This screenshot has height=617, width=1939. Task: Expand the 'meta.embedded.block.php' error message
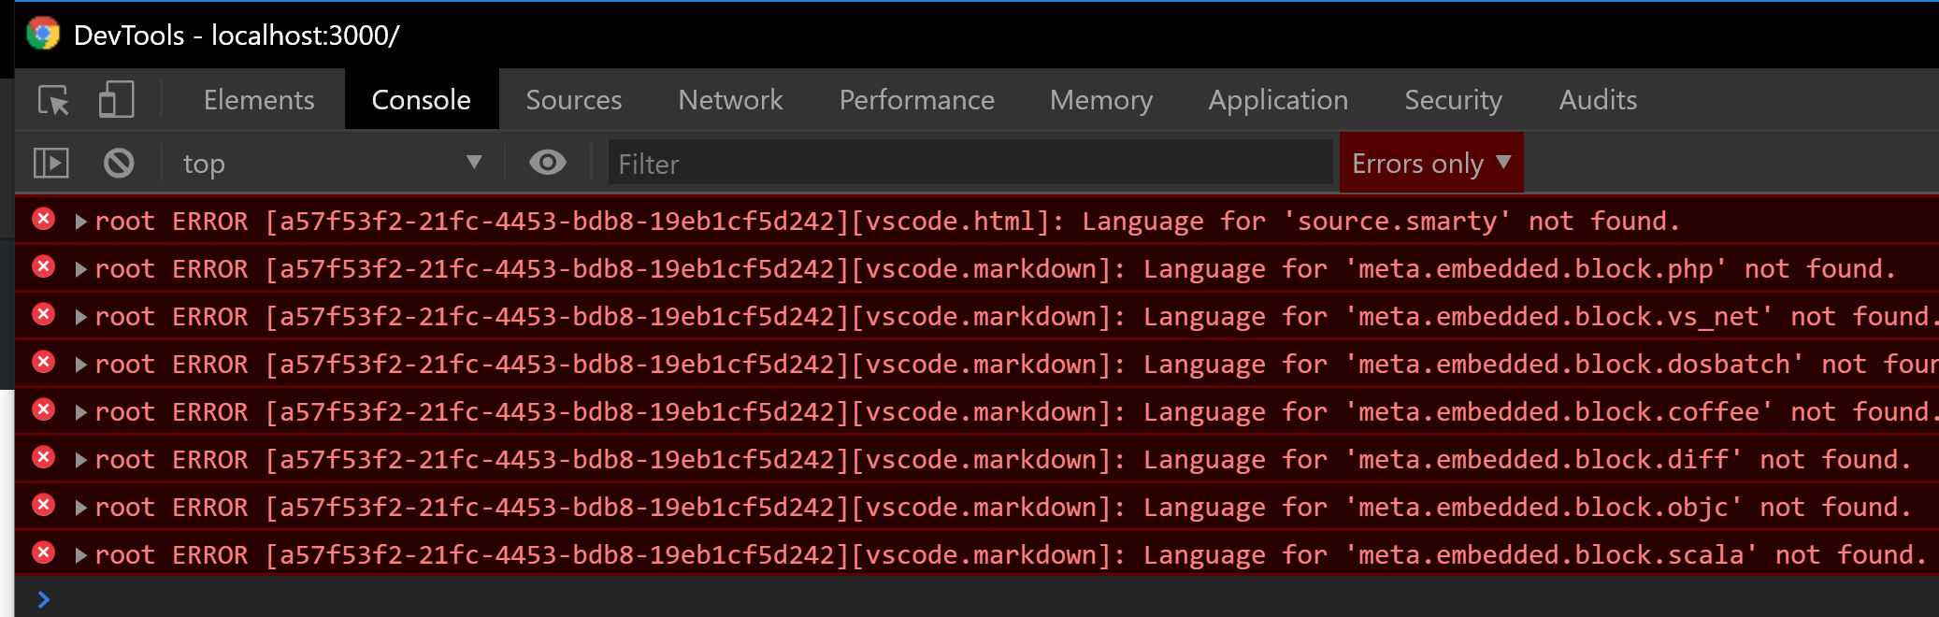(x=81, y=269)
